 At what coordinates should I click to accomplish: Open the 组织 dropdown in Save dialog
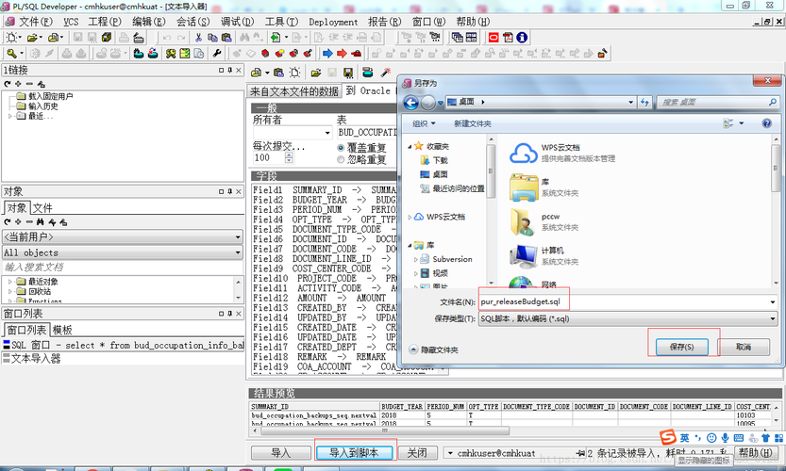[424, 123]
